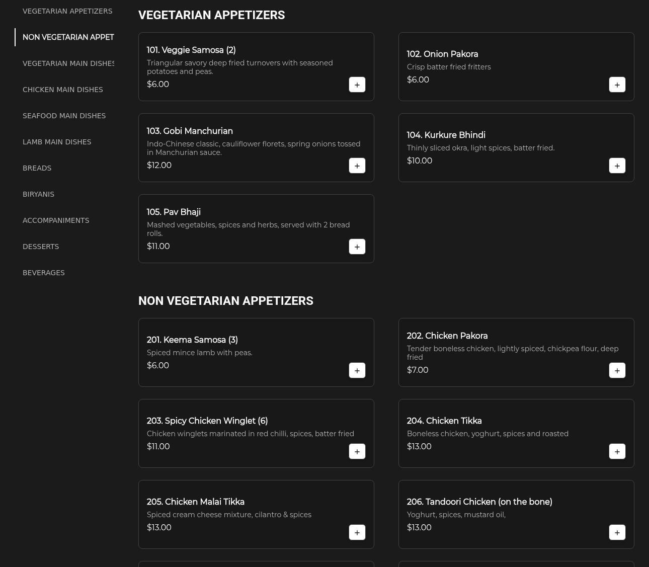Click the 'Spiced cream cheese mixture' description
Image resolution: width=649 pixels, height=567 pixels.
pos(229,515)
